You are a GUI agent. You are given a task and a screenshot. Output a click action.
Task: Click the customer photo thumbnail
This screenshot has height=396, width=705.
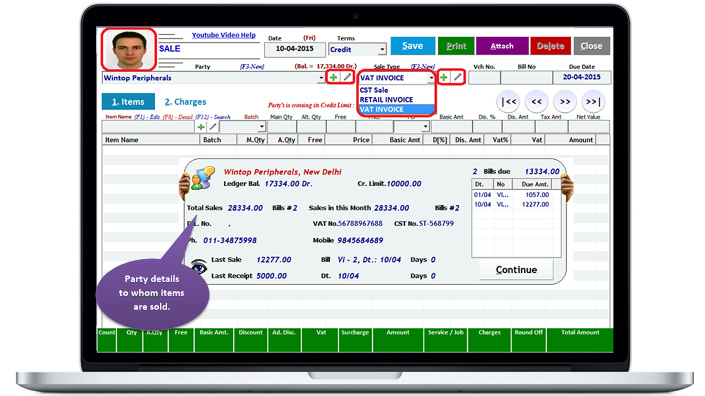[x=129, y=49]
